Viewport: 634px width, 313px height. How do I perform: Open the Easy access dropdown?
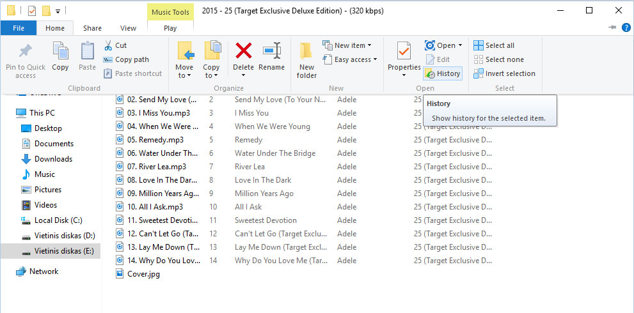pyautogui.click(x=350, y=59)
